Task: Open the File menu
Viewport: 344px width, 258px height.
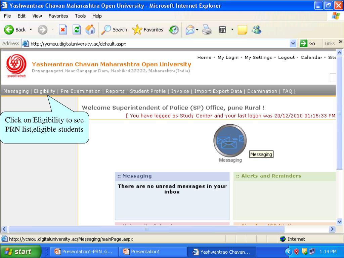Action: tap(7, 16)
